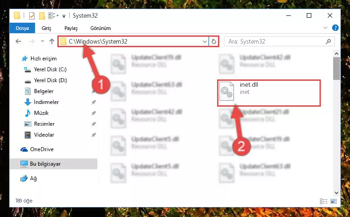Screen dimensions: 350x217
Task: Click the New folder icon in title bar
Action: pos(42,16)
